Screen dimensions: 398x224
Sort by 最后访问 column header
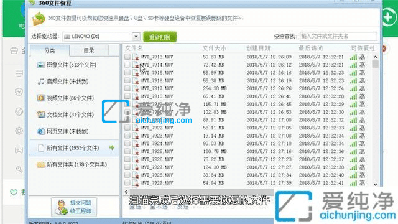tap(311, 49)
